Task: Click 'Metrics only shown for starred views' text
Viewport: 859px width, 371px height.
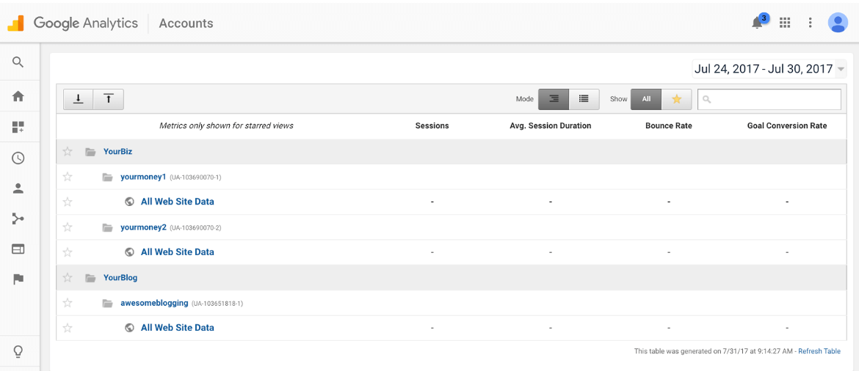Action: point(226,126)
